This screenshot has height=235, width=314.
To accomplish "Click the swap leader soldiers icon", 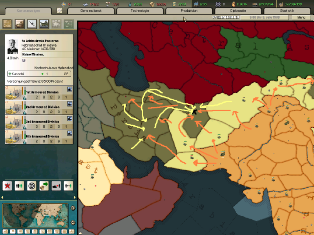I will coord(68,186).
